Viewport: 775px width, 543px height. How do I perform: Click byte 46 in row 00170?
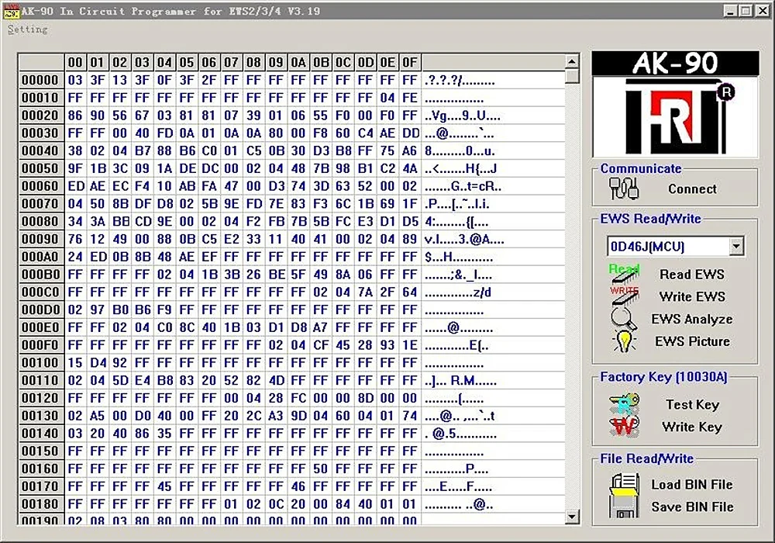[298, 486]
